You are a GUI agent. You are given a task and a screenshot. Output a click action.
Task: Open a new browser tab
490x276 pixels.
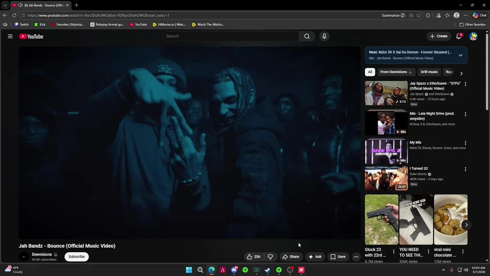(77, 5)
